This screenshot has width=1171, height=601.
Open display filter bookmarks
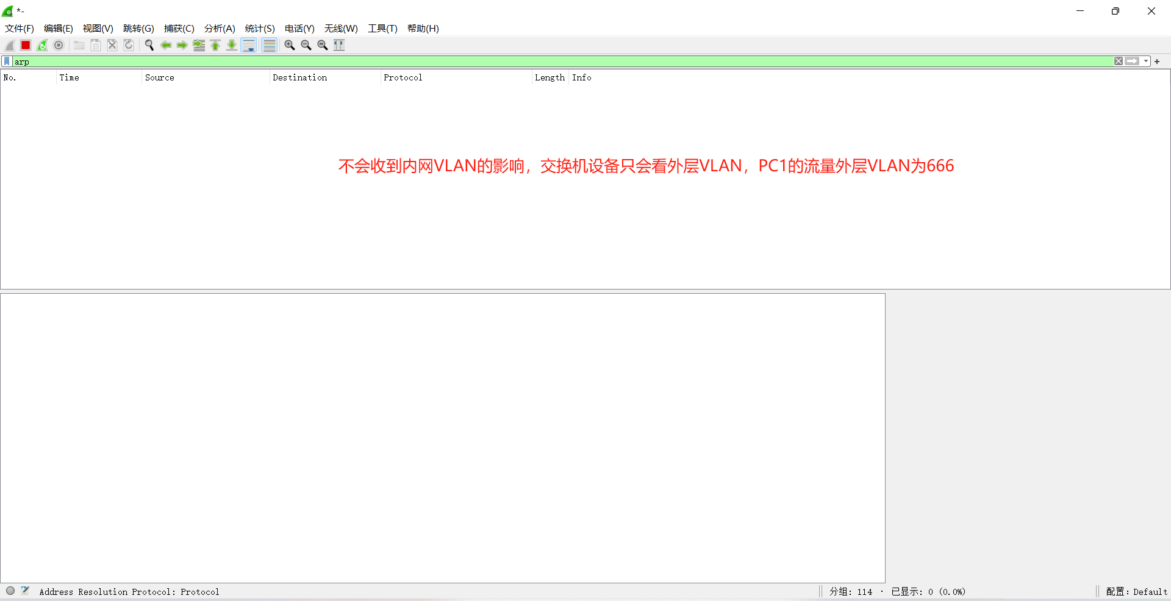pyautogui.click(x=7, y=62)
